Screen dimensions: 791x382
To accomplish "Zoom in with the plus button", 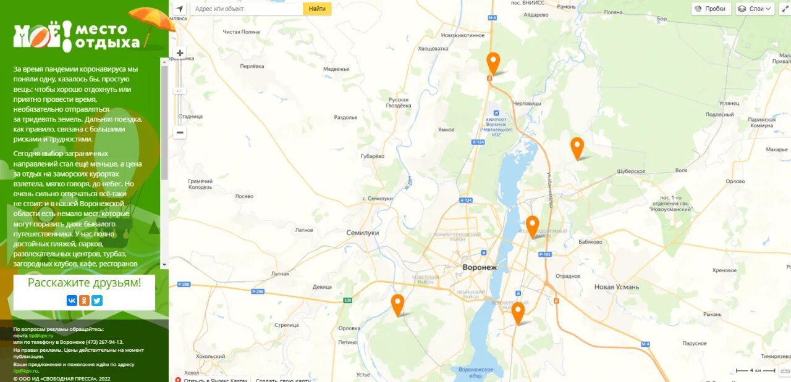I will coord(180,53).
